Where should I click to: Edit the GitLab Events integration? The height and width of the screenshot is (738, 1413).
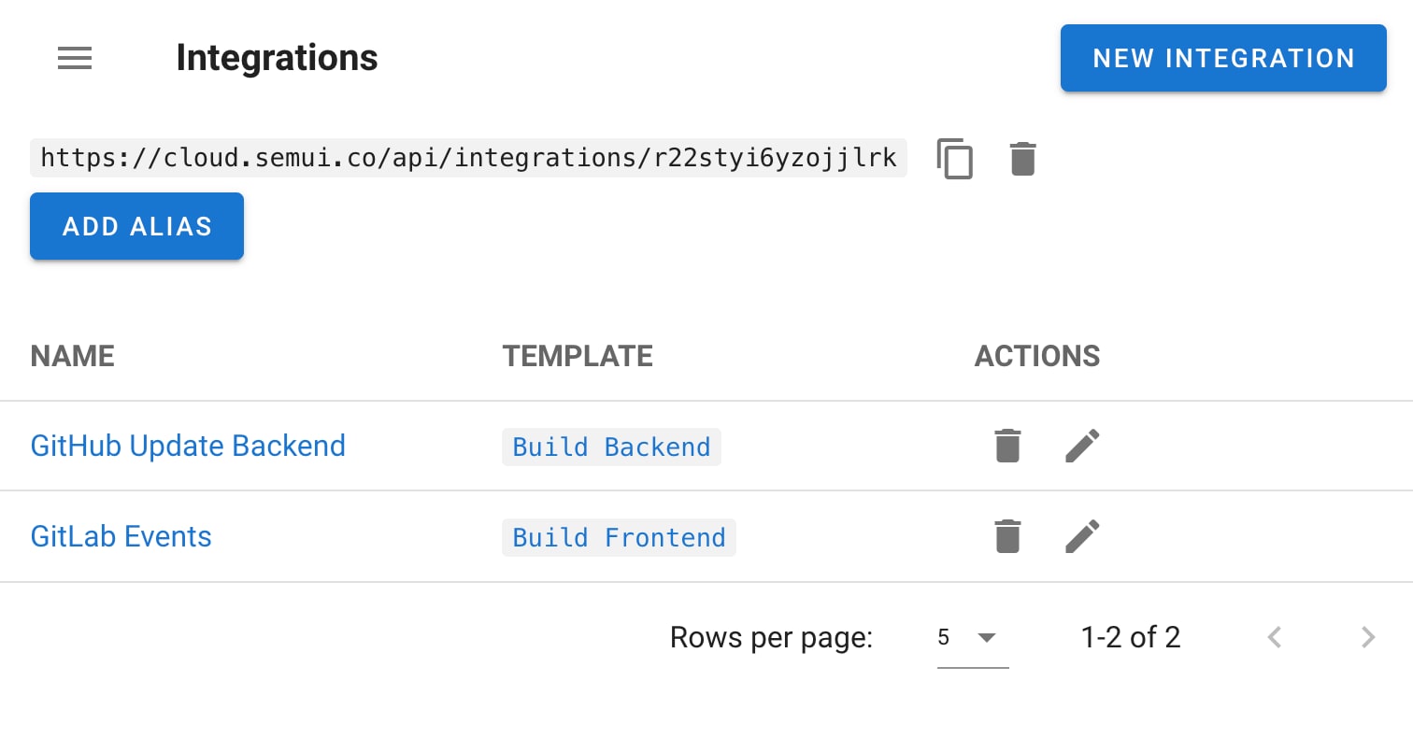coord(1083,536)
